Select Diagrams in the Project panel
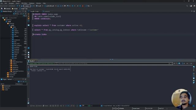 [7, 88]
